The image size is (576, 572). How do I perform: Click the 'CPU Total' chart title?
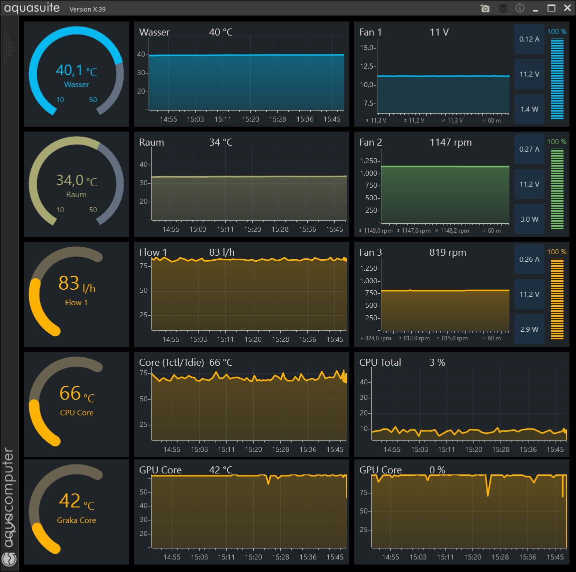coord(380,363)
